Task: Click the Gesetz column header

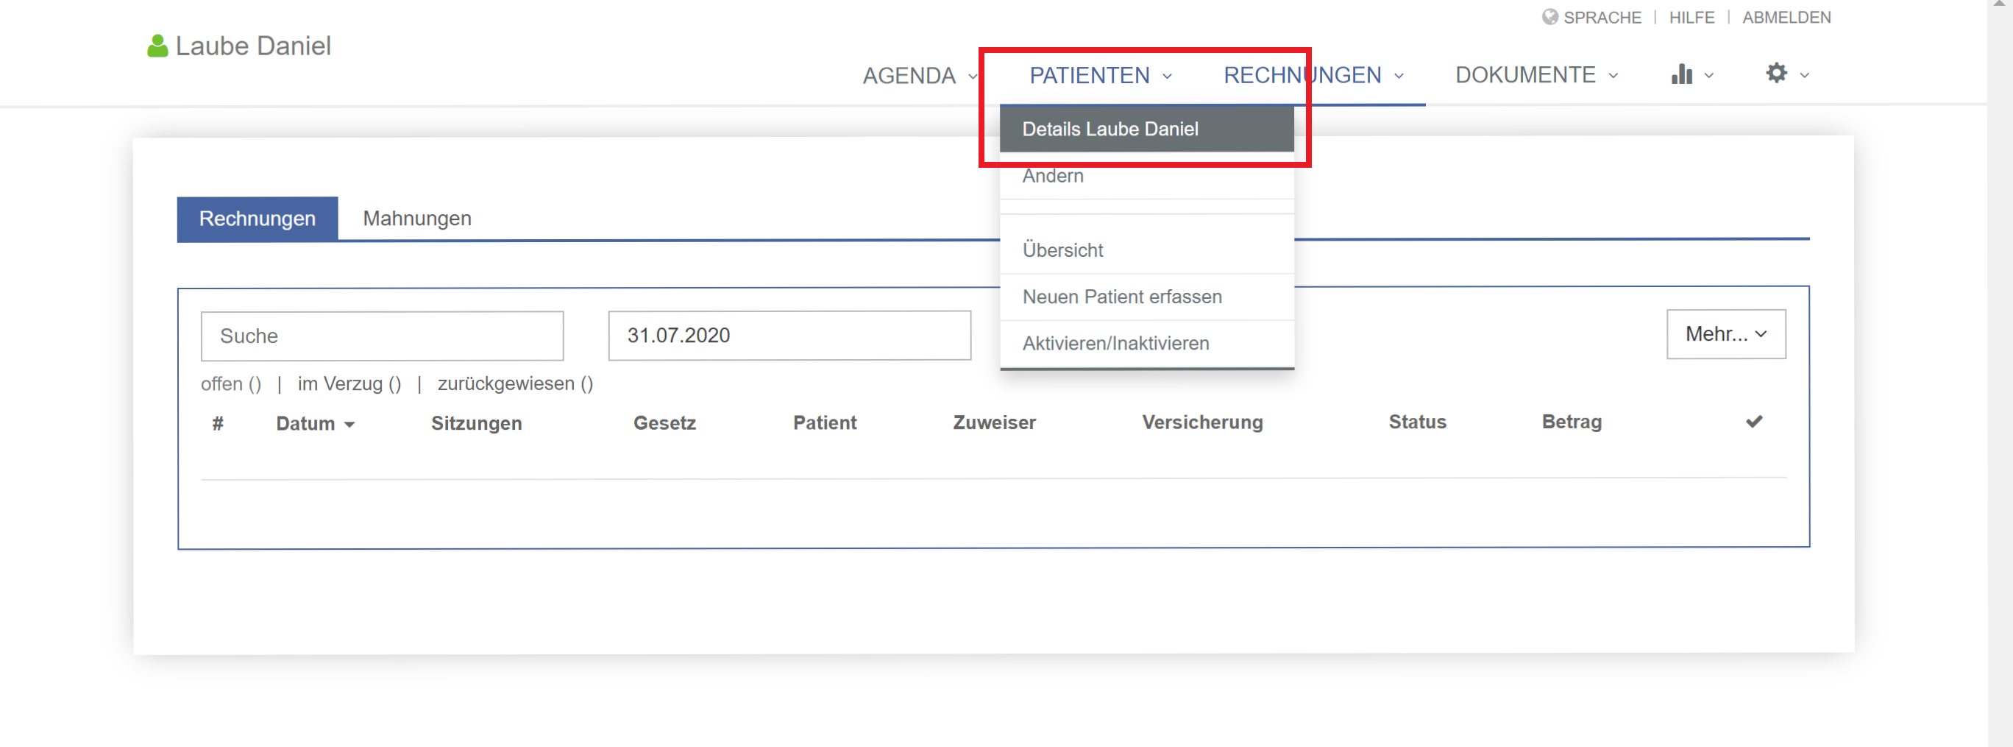Action: tap(664, 423)
